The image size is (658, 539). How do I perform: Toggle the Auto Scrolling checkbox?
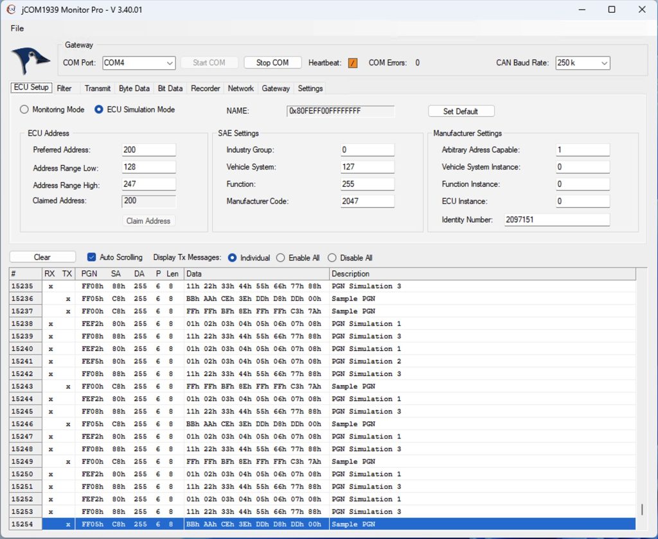91,257
